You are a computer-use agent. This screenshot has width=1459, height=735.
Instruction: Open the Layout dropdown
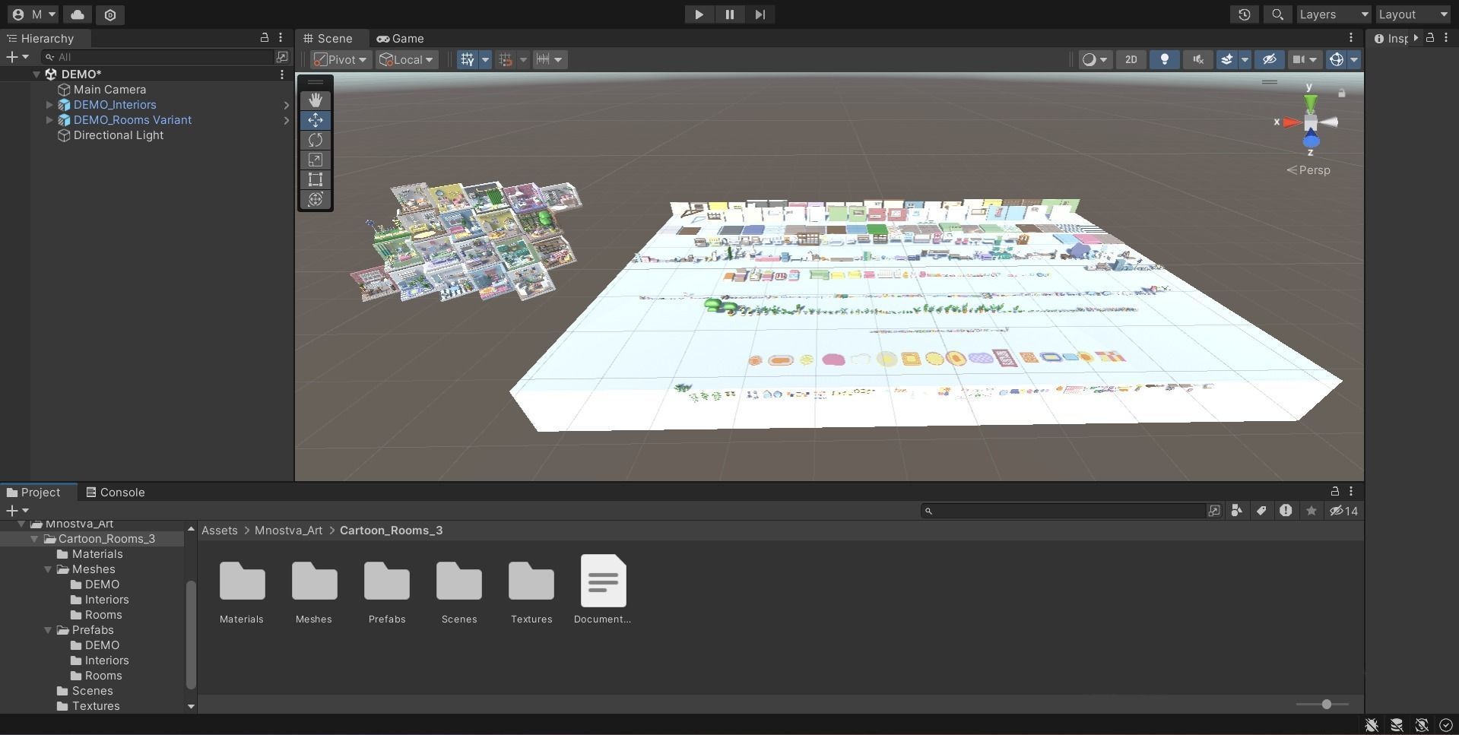point(1413,14)
